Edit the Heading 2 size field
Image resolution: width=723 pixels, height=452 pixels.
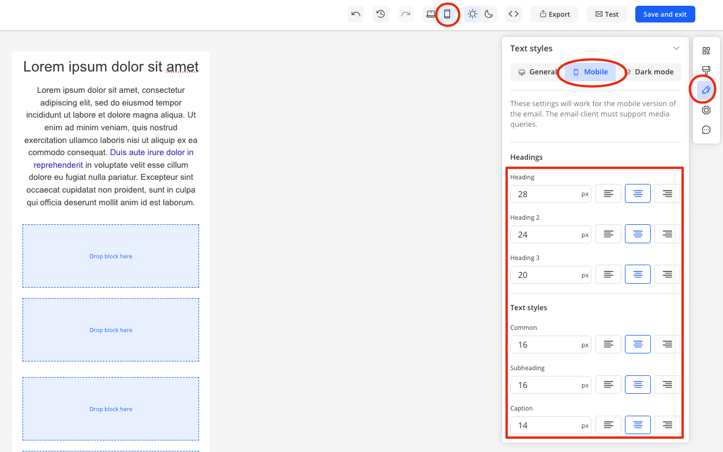(x=550, y=234)
